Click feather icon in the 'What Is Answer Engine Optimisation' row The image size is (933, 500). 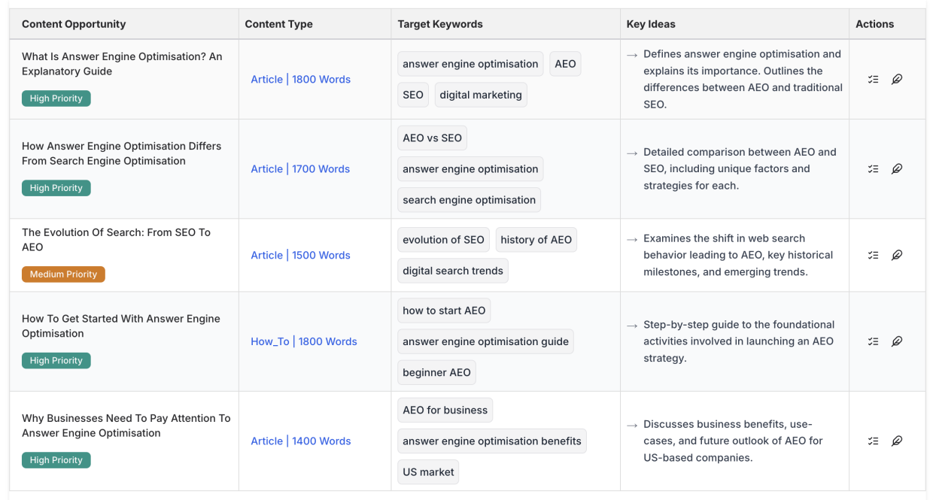coord(896,79)
